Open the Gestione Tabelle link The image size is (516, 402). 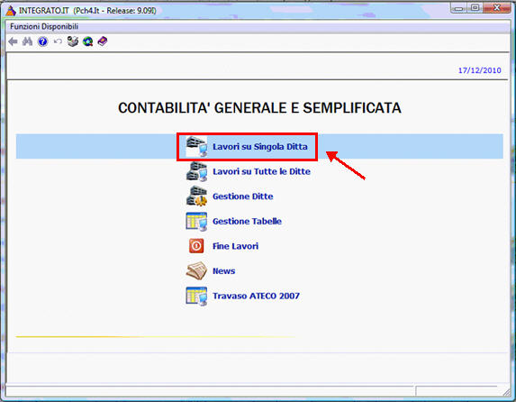coord(247,221)
